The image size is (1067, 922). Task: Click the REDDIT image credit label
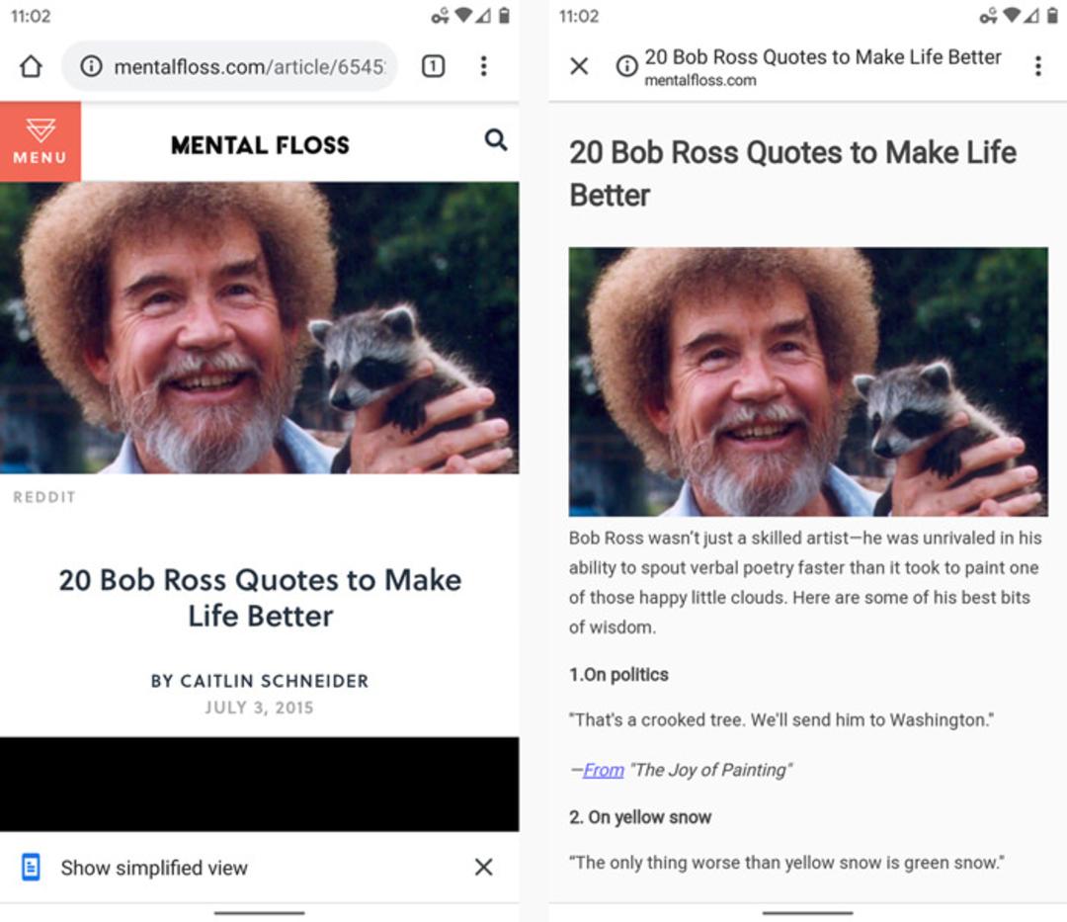click(x=44, y=497)
